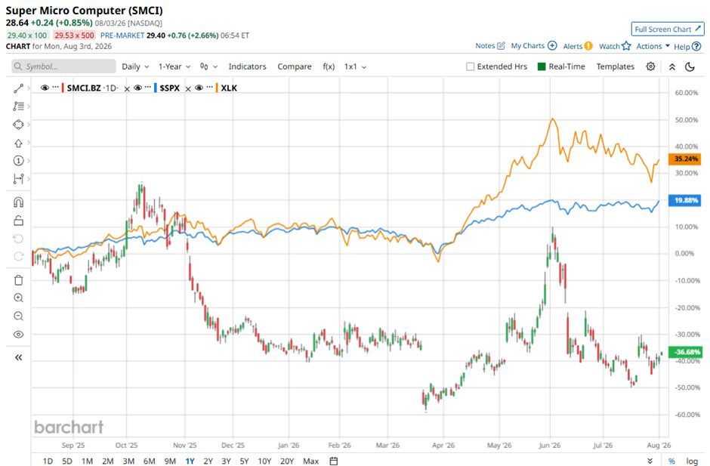Select the 1Y range button
The width and height of the screenshot is (710, 466).
(x=190, y=461)
